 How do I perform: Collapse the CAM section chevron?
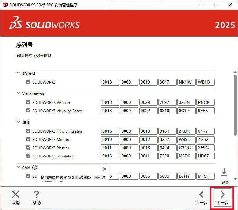coord(18,167)
